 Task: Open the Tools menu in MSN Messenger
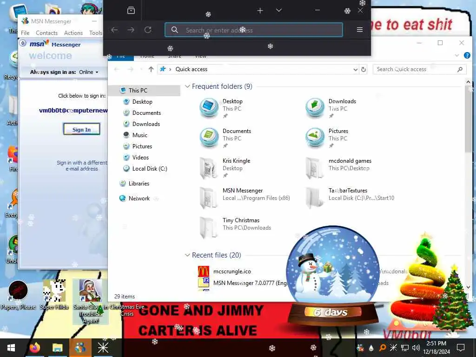click(96, 33)
